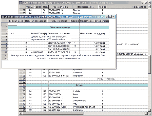Click cell '70-3507132-Б [1]' in specification window
Screen dimensions: 152x116
pyautogui.click(x=61, y=104)
